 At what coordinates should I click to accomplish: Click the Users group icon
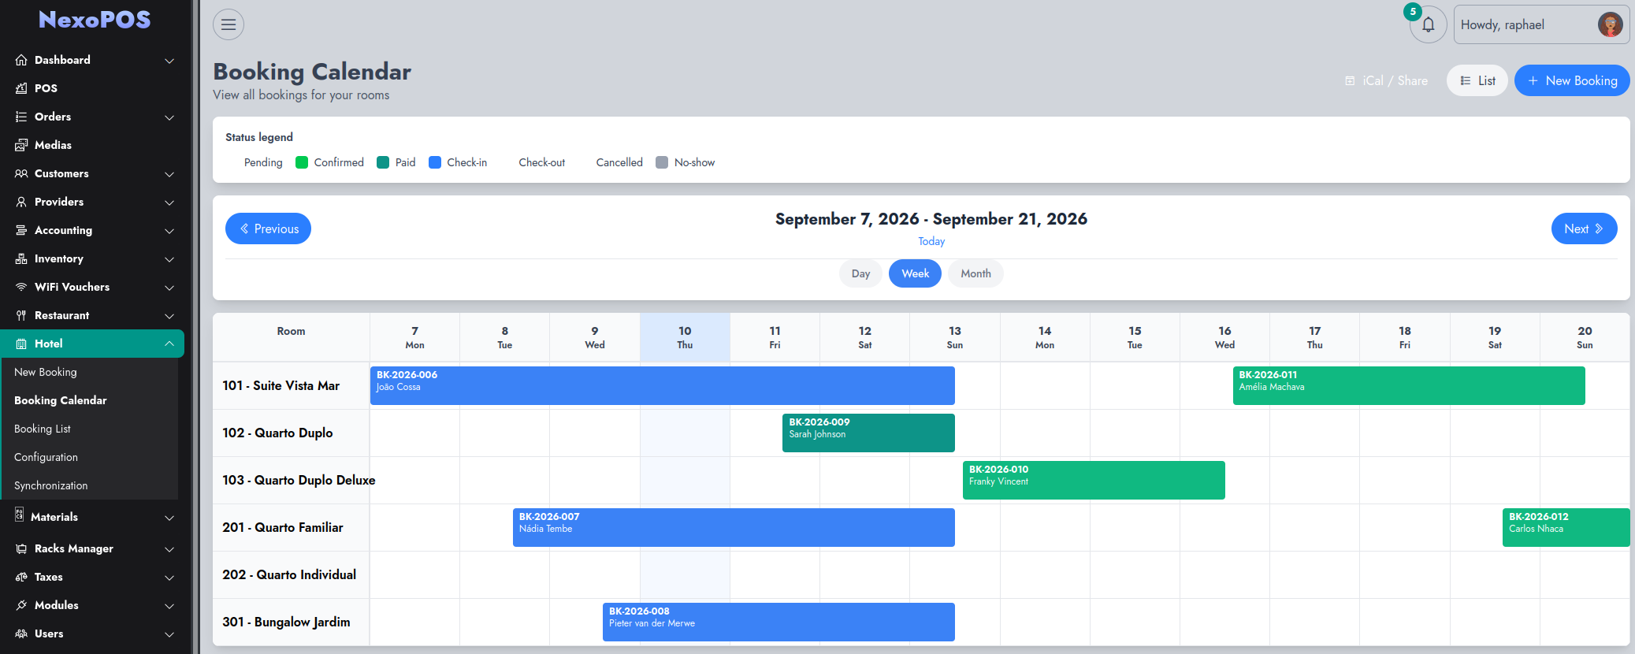pos(21,634)
